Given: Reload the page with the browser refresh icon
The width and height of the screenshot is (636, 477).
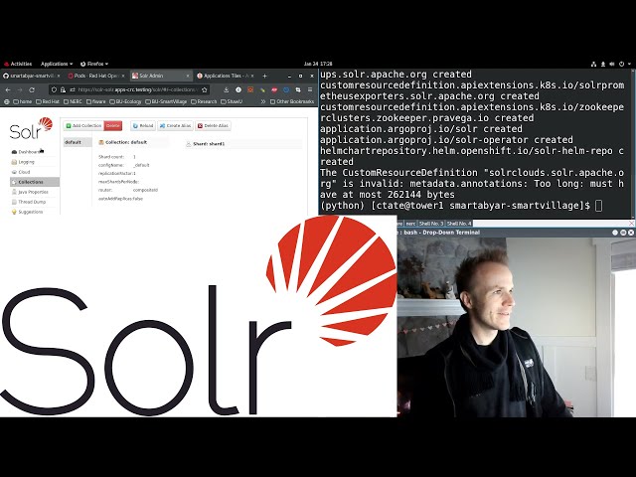Looking at the screenshot, I should point(32,89).
